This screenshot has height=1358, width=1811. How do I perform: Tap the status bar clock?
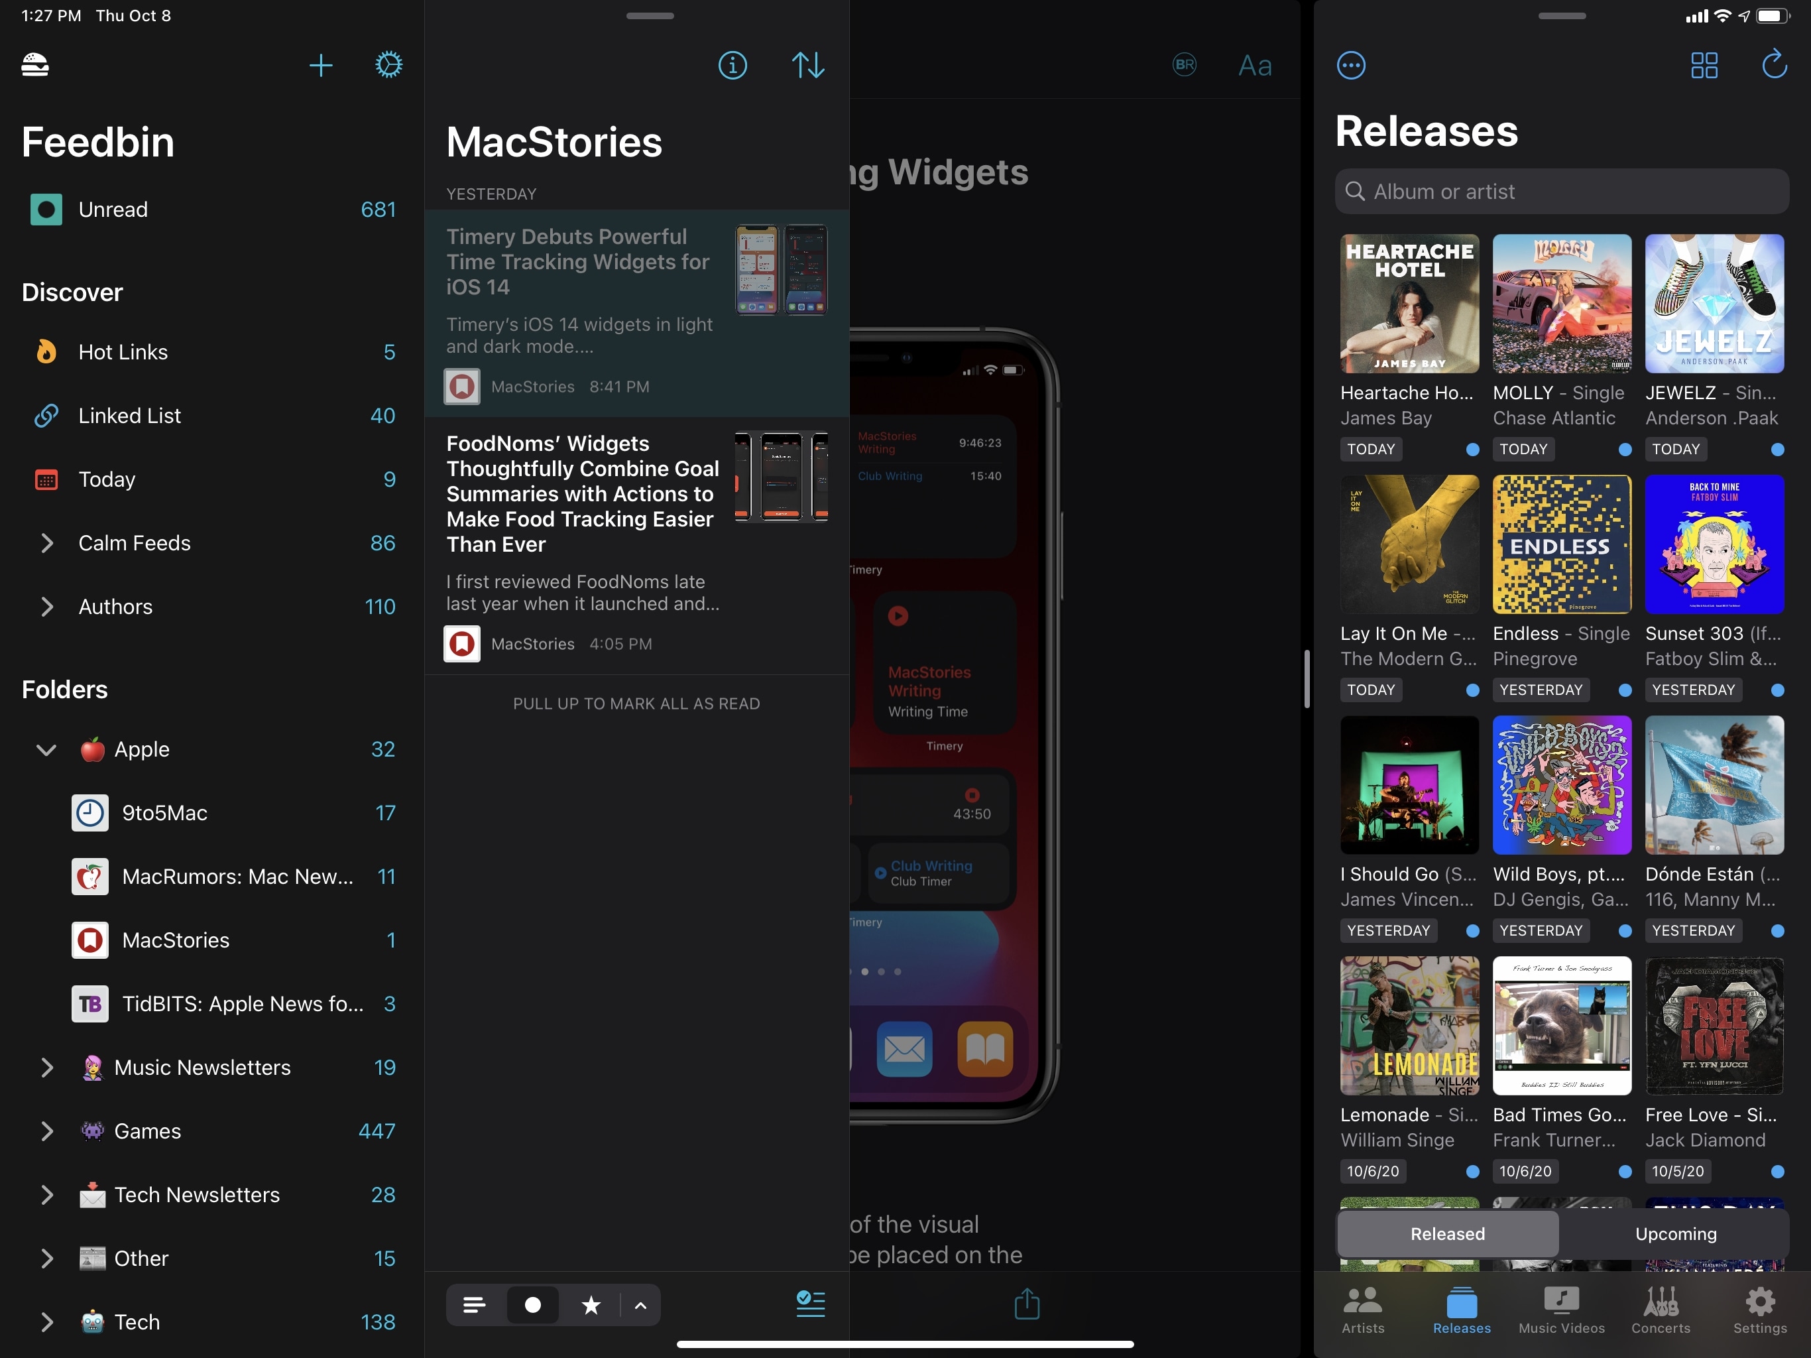click(x=51, y=15)
